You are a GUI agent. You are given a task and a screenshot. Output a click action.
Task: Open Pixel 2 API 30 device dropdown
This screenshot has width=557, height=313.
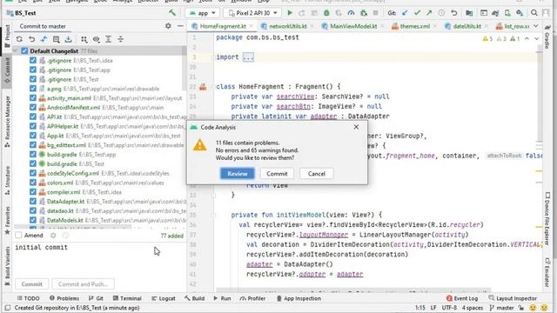coord(252,13)
